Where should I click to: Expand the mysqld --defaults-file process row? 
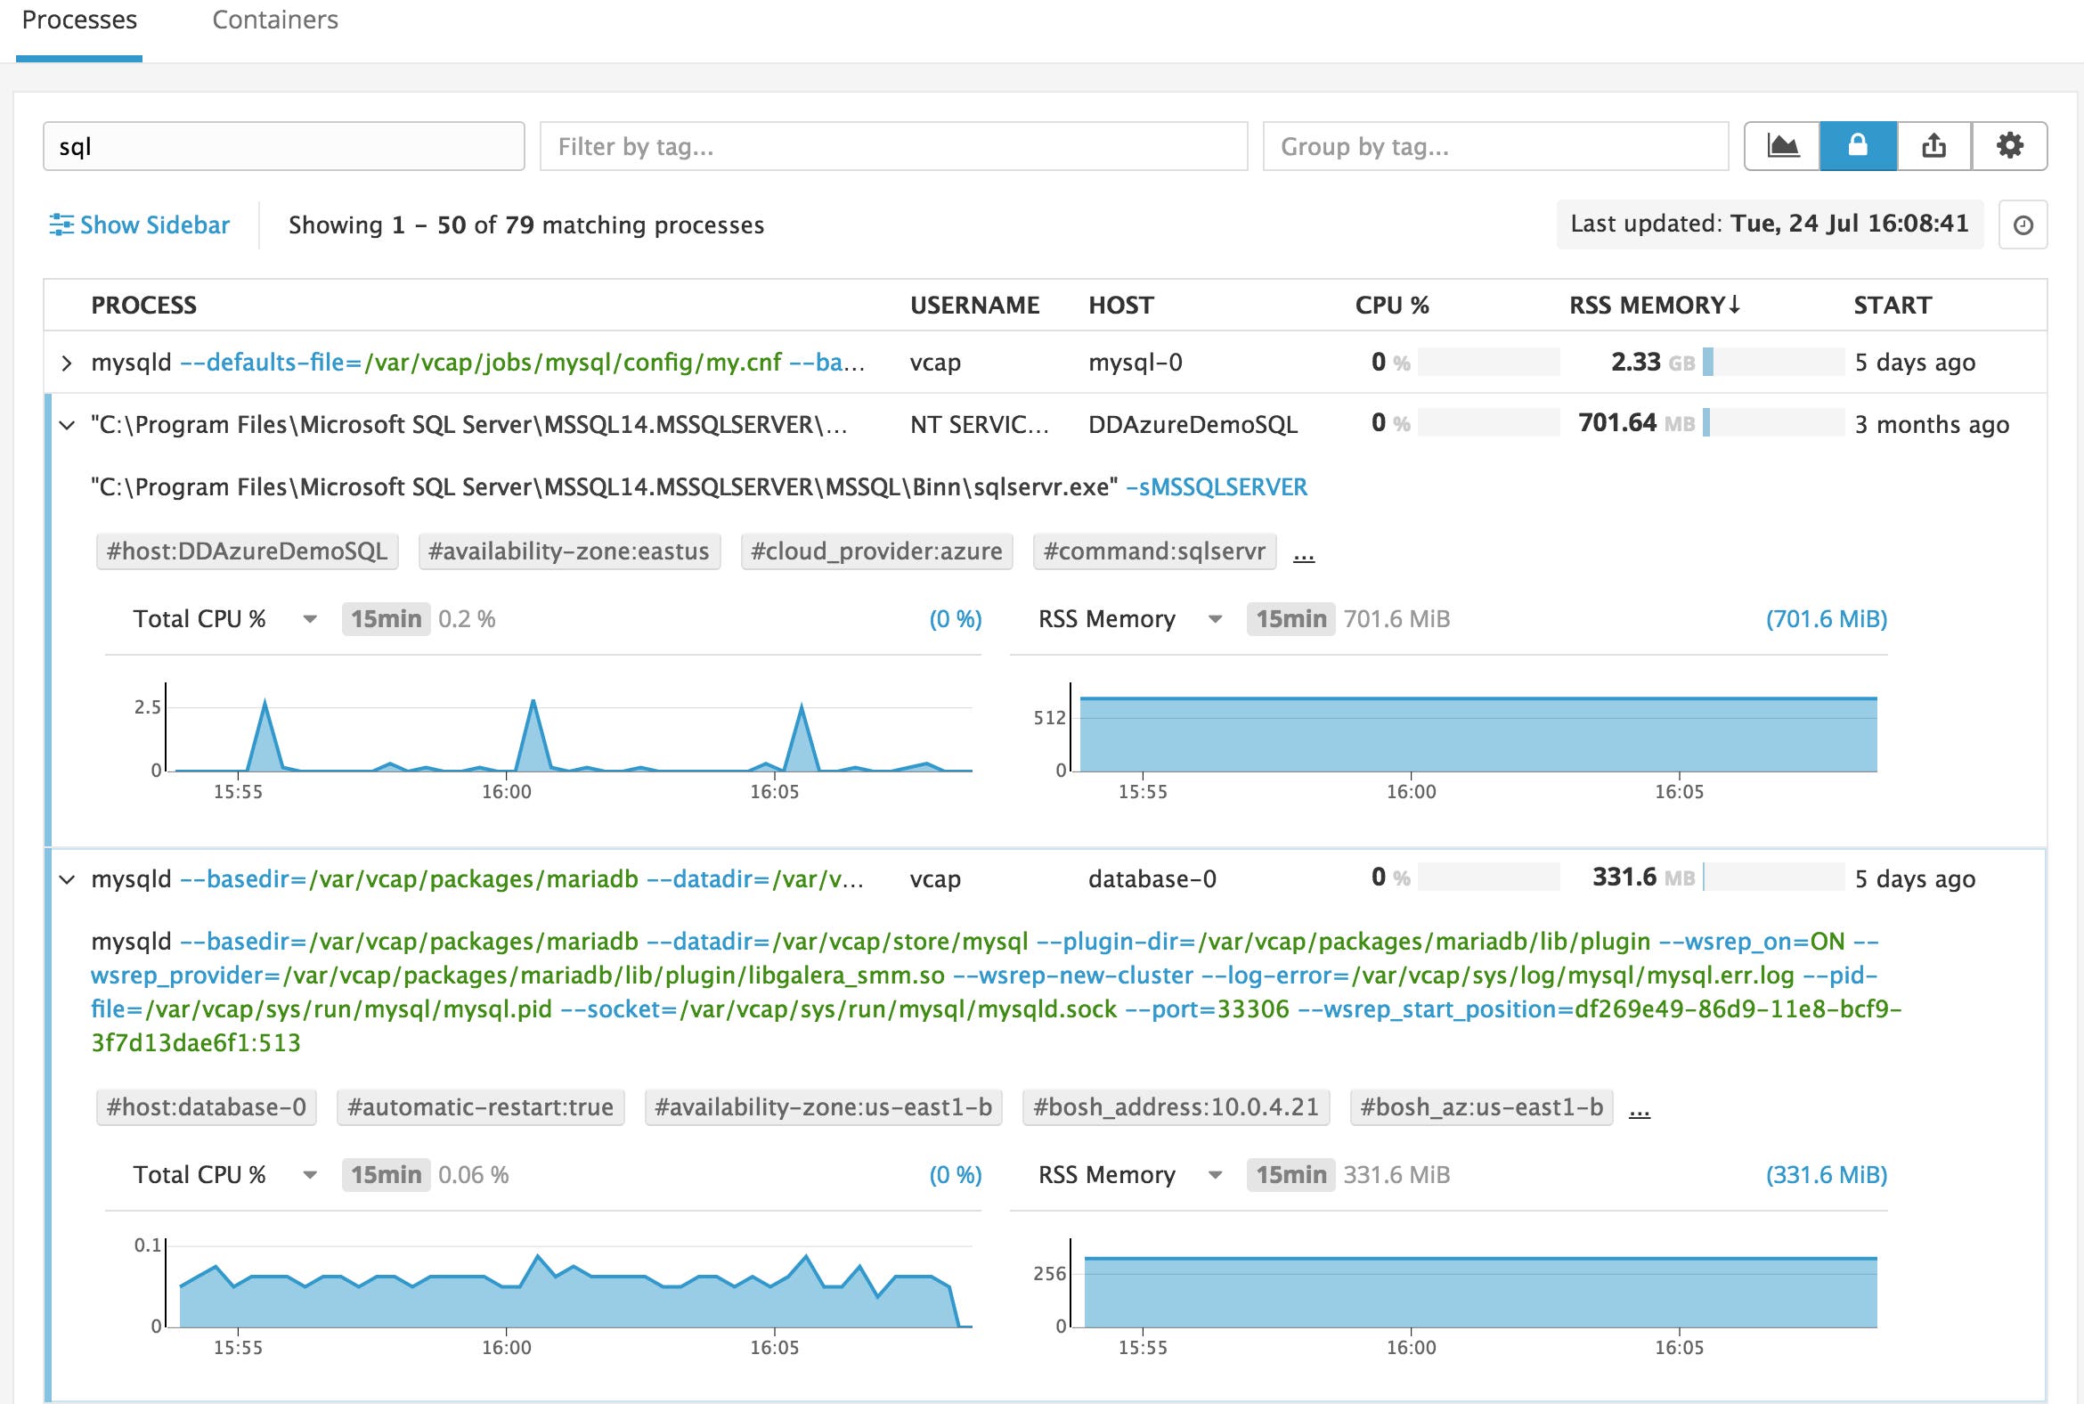pyautogui.click(x=65, y=363)
